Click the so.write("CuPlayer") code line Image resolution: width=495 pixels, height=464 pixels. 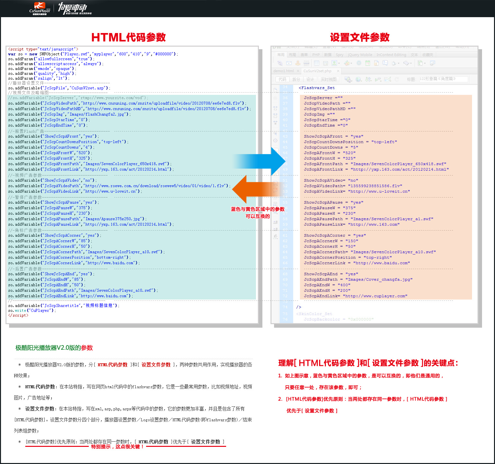click(x=32, y=311)
